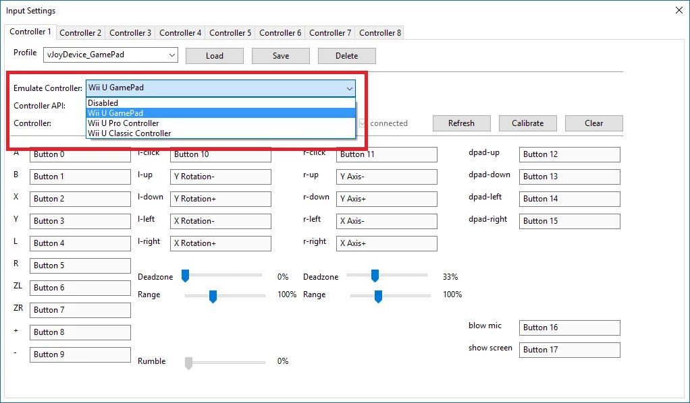The image size is (690, 403).
Task: Click the Rumble slider handle
Action: click(189, 363)
